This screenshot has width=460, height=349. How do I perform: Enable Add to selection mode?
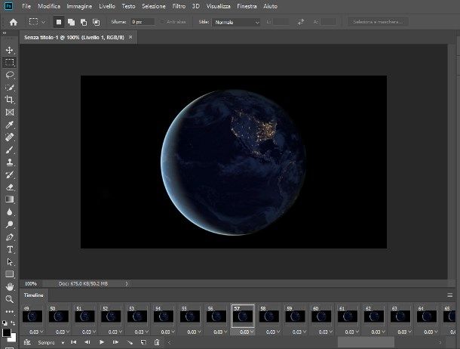[x=71, y=22]
